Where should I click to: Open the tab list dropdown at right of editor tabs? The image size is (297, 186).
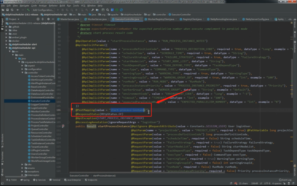tap(290, 19)
